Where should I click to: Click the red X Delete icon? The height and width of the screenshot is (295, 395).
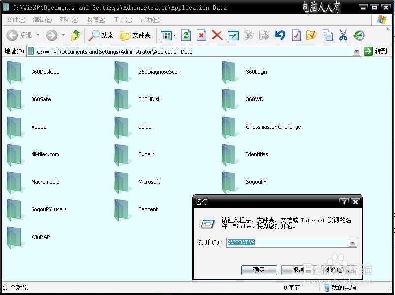pyautogui.click(x=217, y=35)
